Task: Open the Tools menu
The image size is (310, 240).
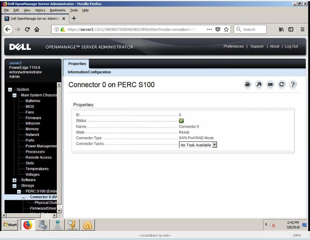Action: click(74, 10)
